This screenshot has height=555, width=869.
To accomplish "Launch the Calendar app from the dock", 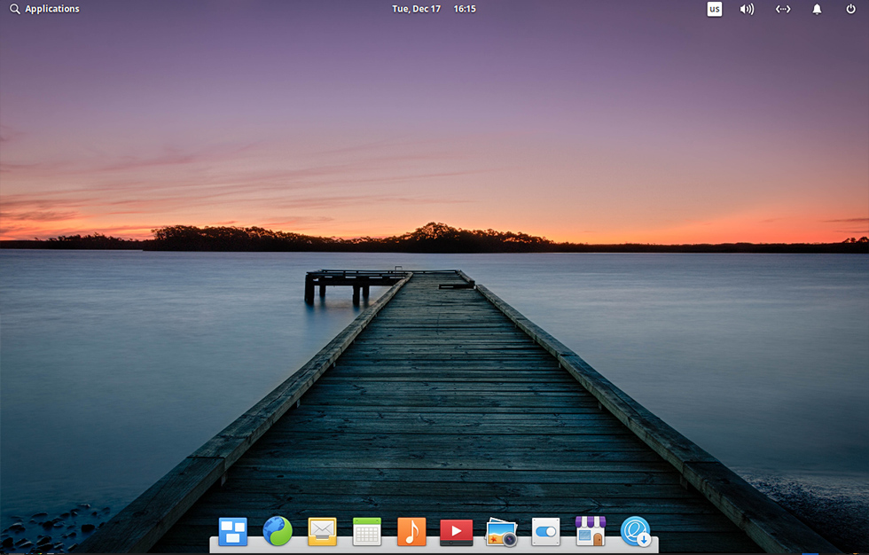I will 366,532.
